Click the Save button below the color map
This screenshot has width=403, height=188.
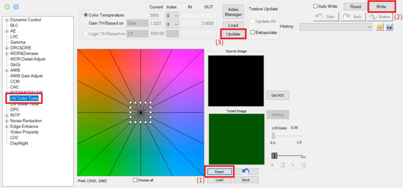click(246, 180)
